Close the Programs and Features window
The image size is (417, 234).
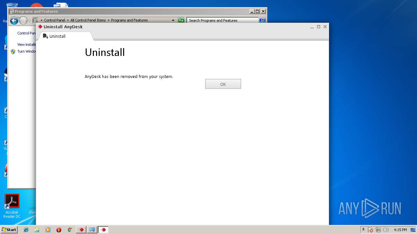pos(263,11)
